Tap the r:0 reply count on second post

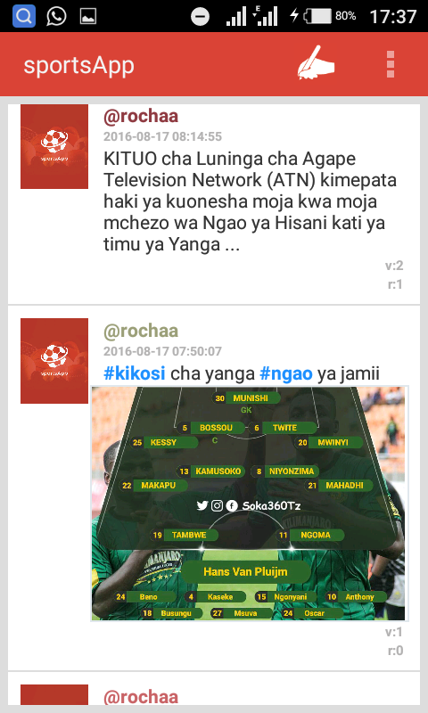(395, 651)
